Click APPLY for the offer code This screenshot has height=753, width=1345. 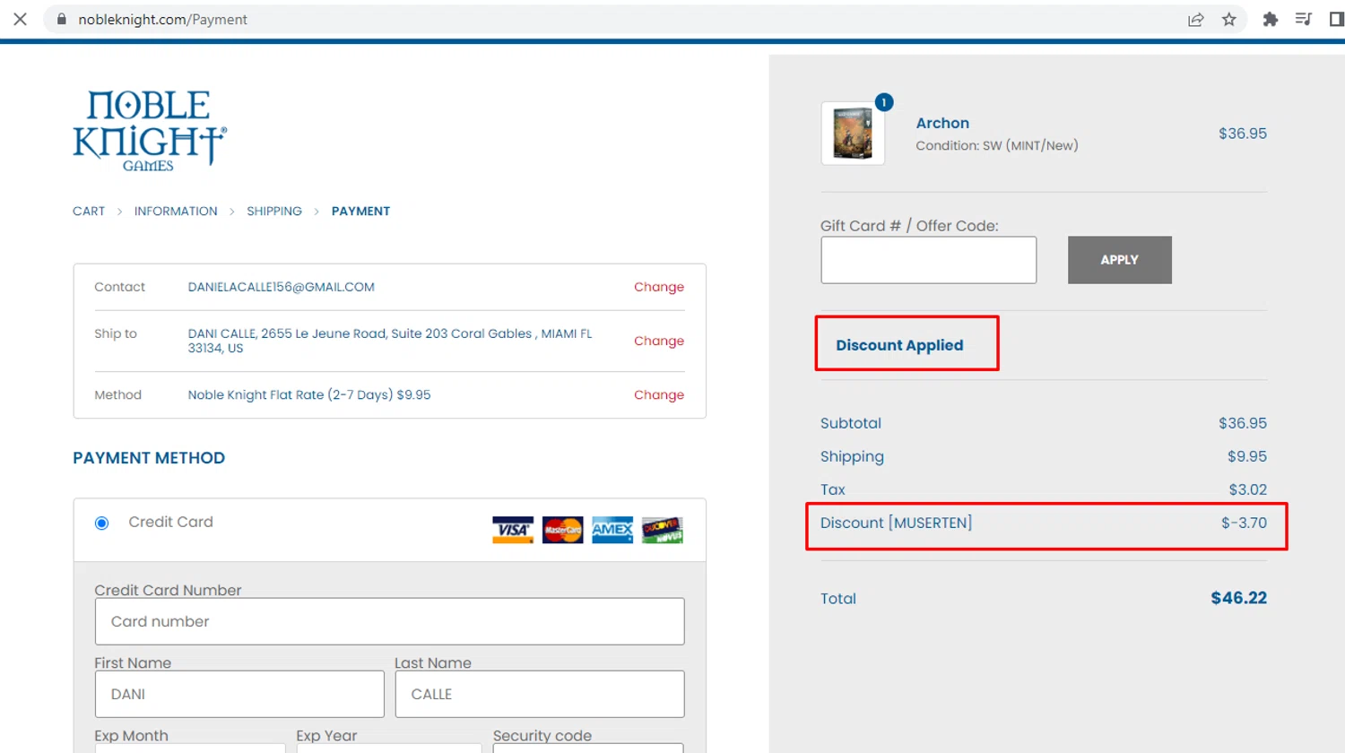[x=1120, y=260]
